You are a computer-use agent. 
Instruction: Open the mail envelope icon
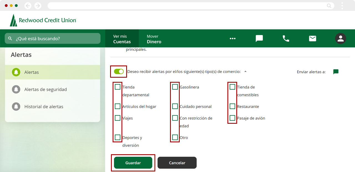coord(313,39)
